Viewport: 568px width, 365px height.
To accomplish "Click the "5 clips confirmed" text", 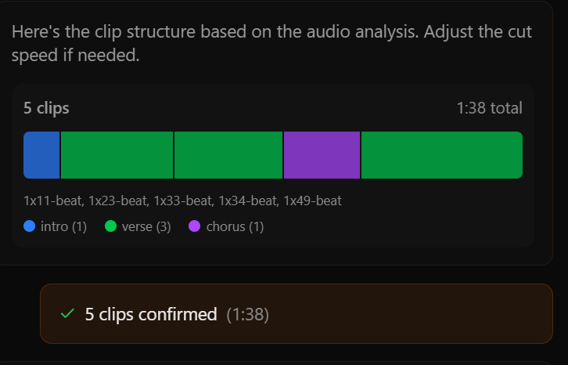I will pyautogui.click(x=151, y=314).
